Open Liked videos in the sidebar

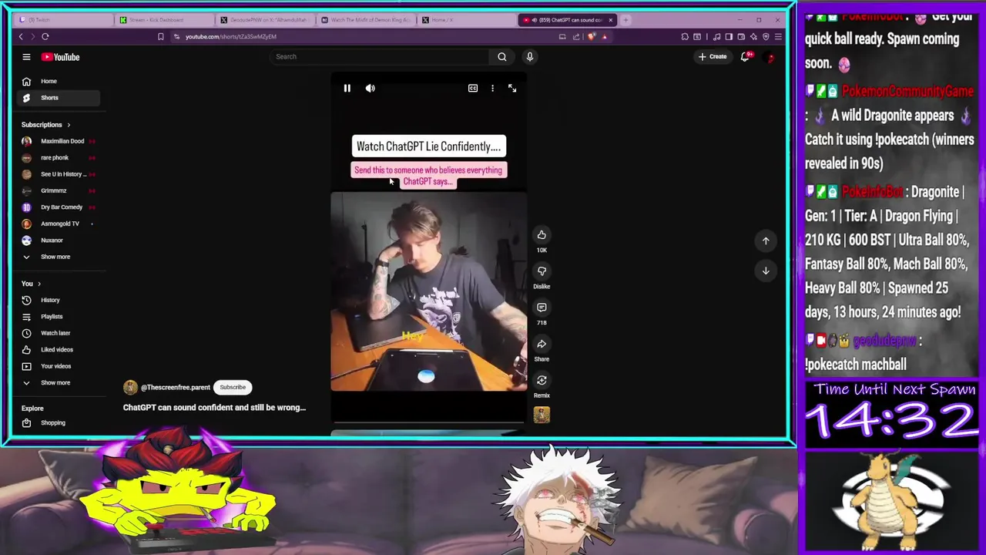point(57,350)
